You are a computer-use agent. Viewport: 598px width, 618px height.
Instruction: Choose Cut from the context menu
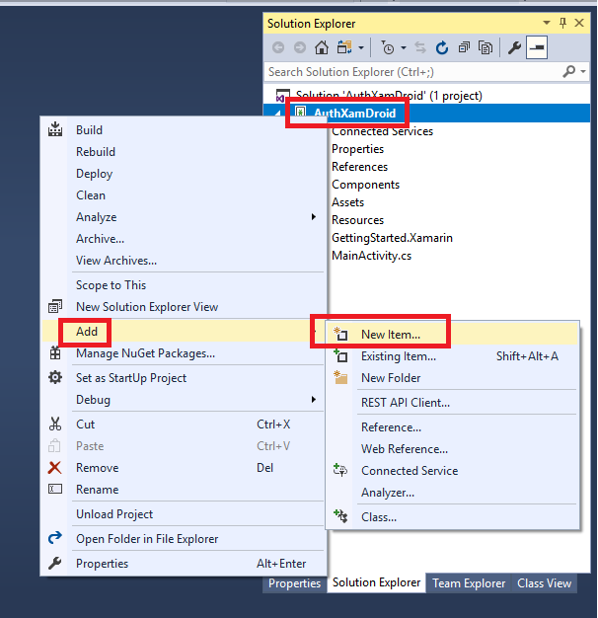point(184,425)
